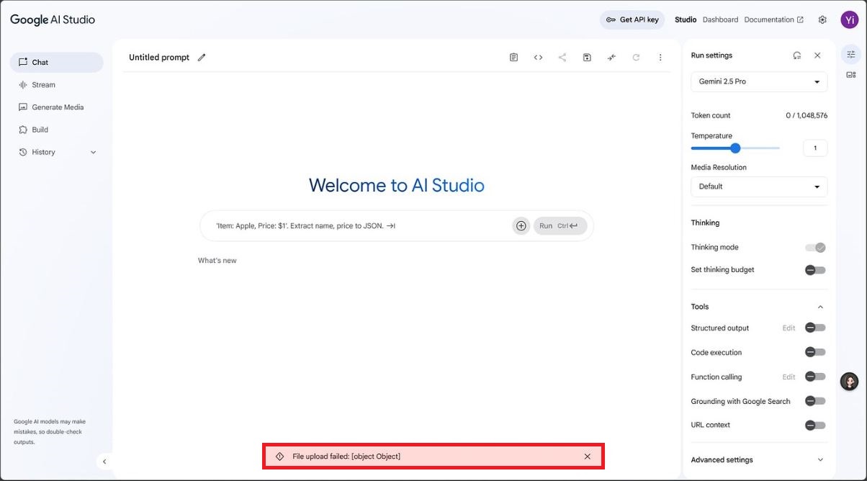Click the Token count value 0 / 1,048,576
Screen dimensions: 867x481
pos(807,116)
